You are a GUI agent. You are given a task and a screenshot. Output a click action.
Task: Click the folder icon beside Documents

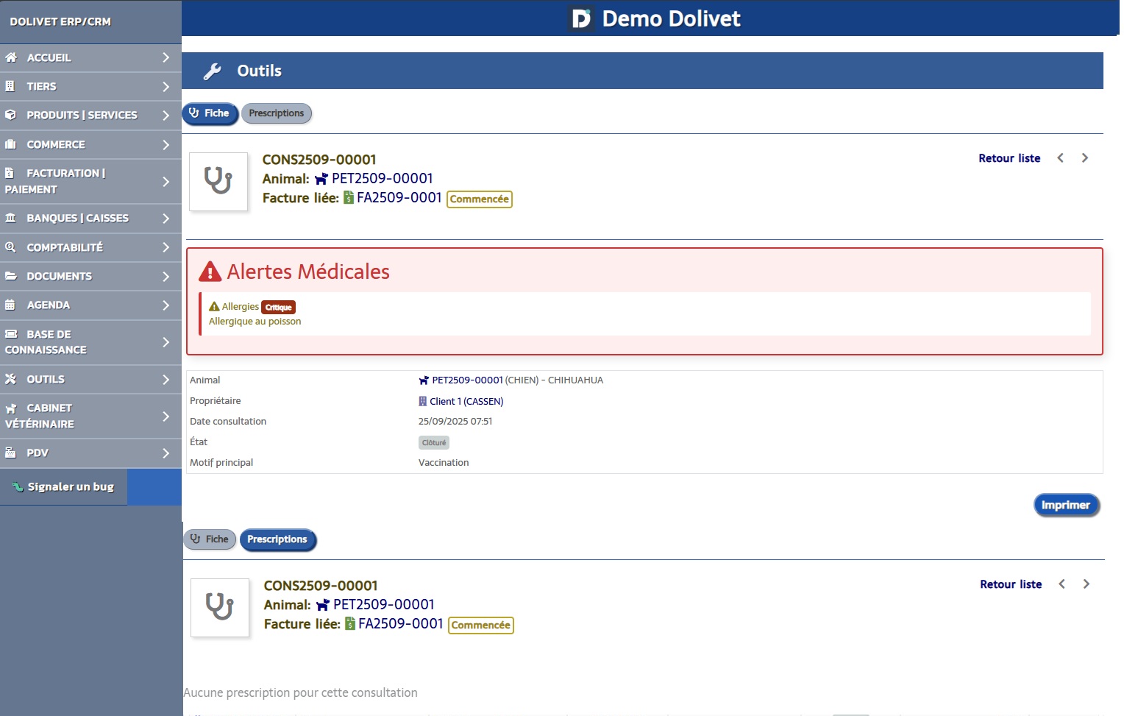click(x=10, y=276)
